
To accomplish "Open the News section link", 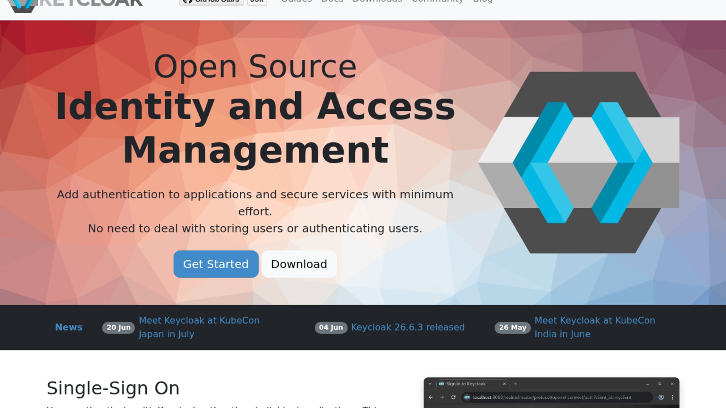I will click(69, 327).
